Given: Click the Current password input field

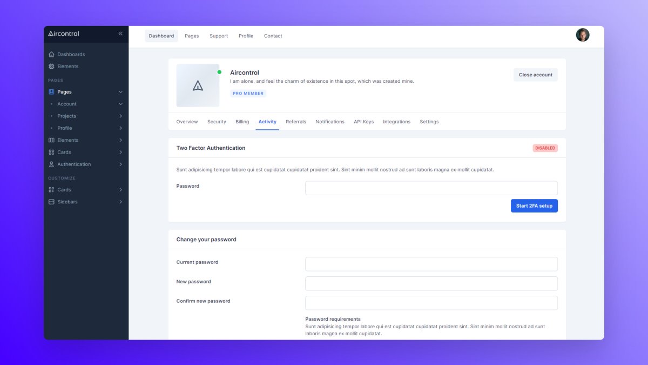Looking at the screenshot, I should coord(431,264).
